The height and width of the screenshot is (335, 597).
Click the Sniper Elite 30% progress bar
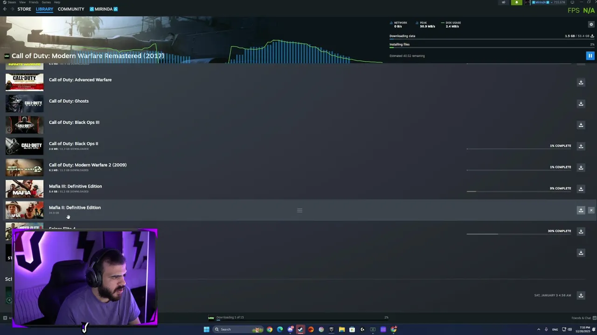click(x=519, y=234)
